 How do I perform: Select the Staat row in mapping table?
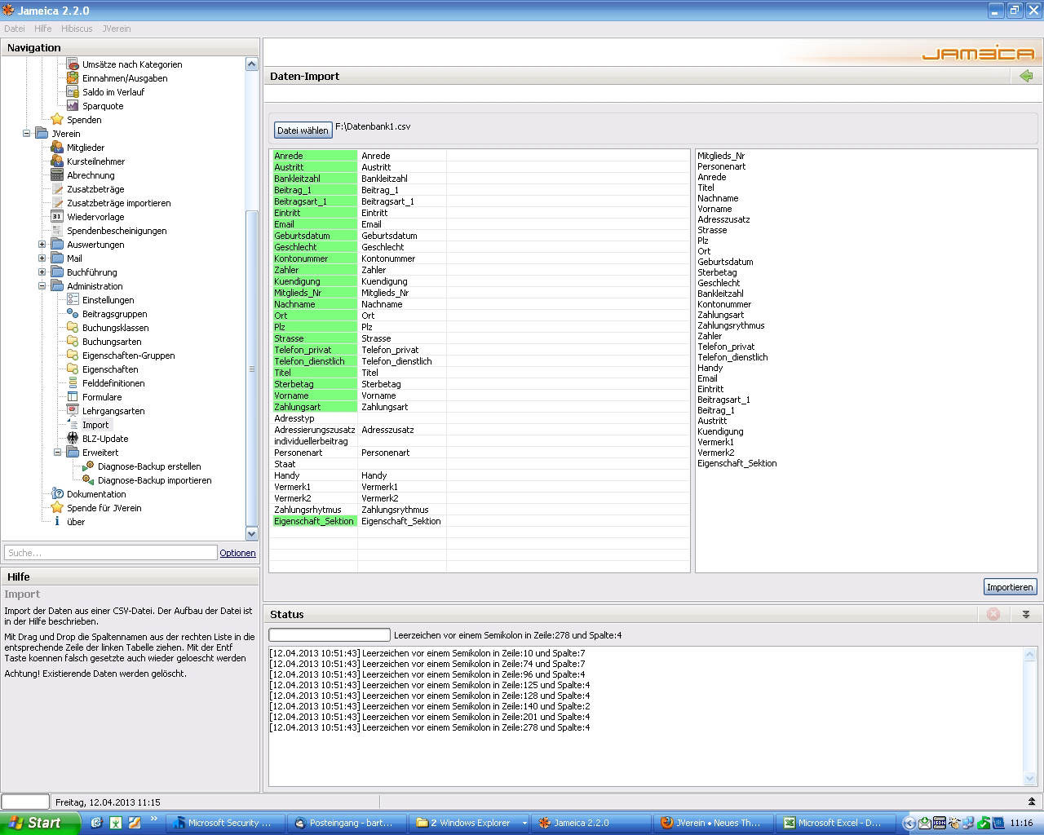tap(480, 464)
